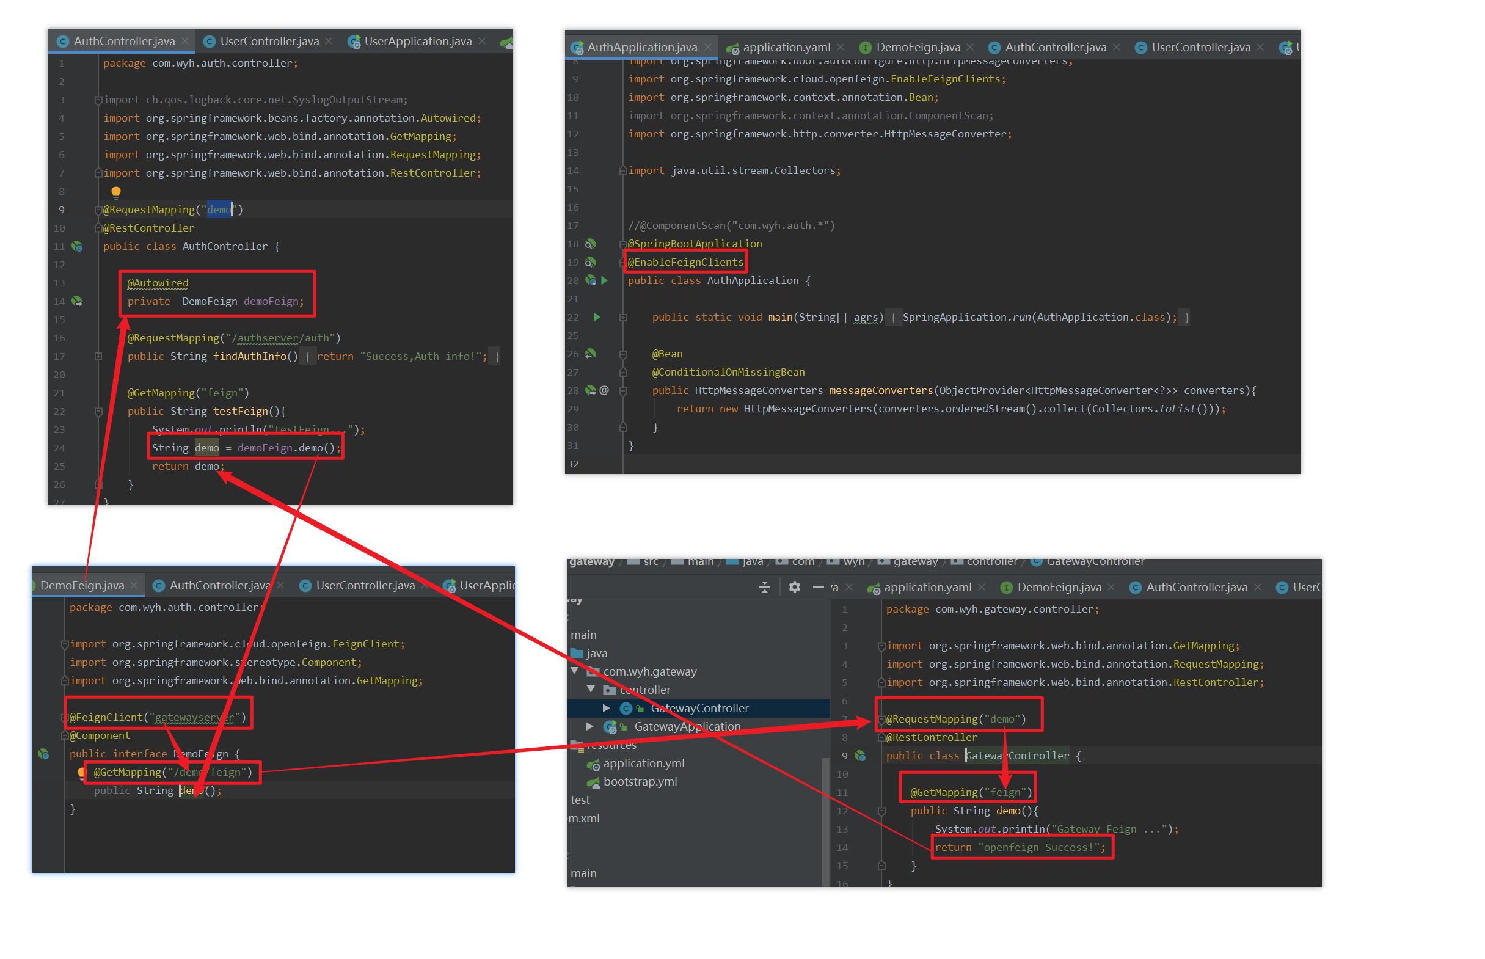Toggle fold marker on gateway demo() method
The width and height of the screenshot is (1485, 959).
[881, 811]
